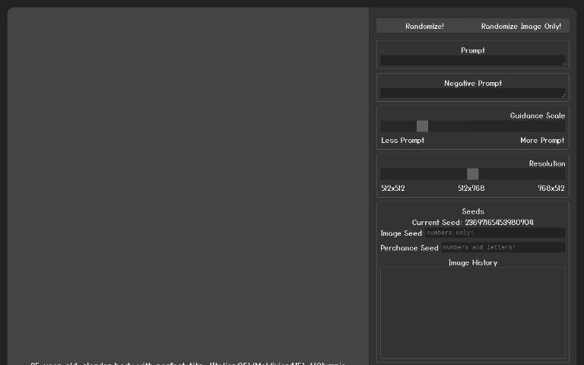Select the 512x512 resolution label
Screen dimensions: 584x365
[x=393, y=189]
